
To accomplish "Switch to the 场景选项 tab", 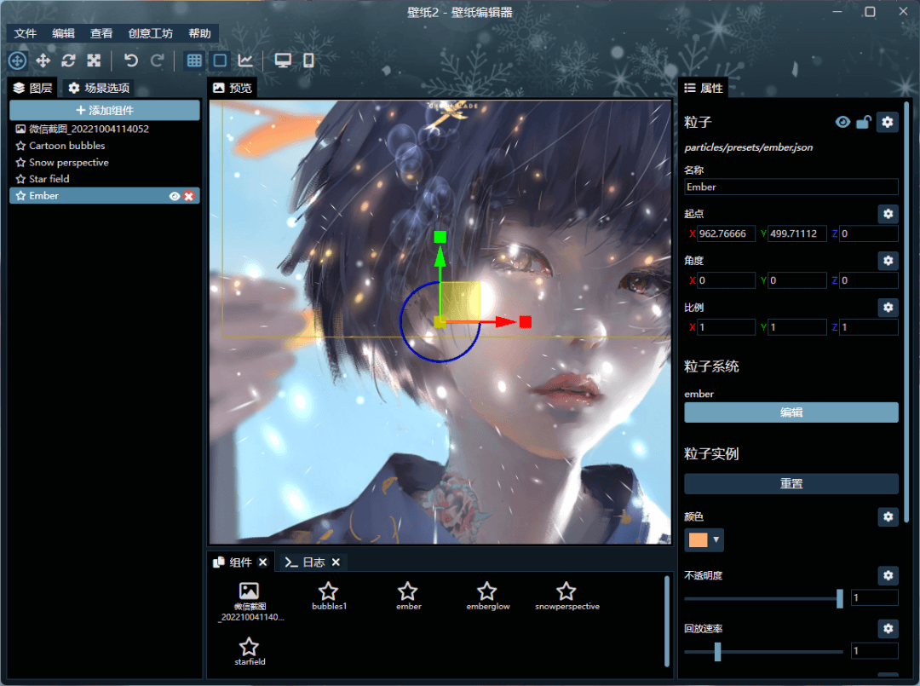I will click(99, 88).
